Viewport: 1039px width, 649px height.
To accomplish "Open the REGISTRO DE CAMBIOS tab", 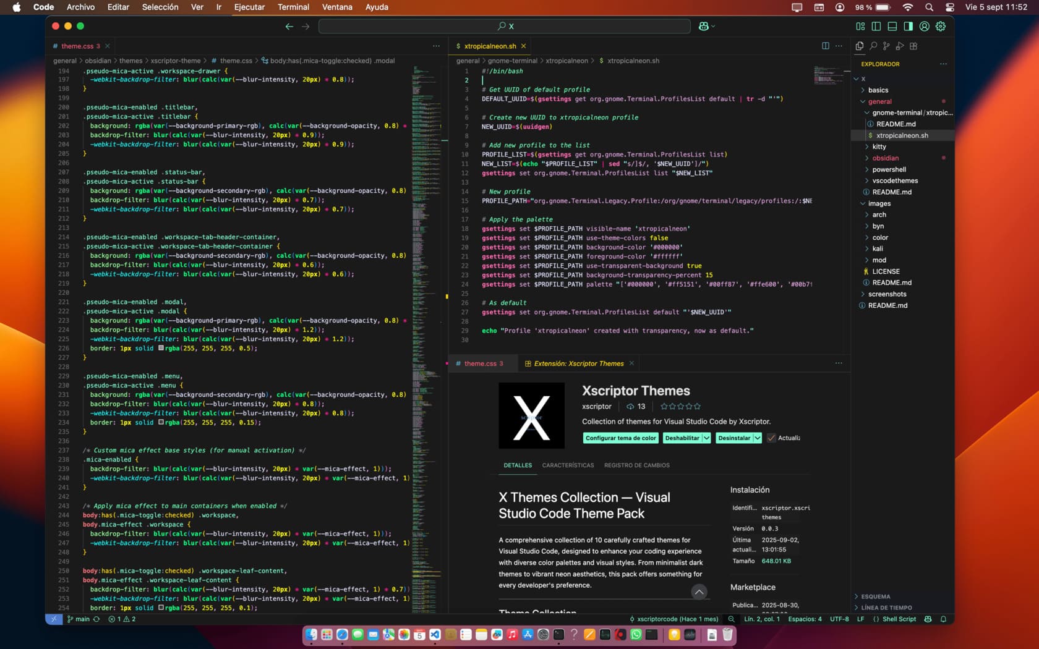I will [636, 465].
